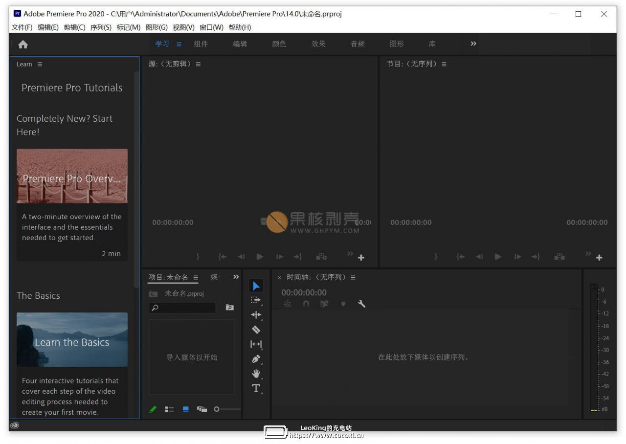Open the 编辑(E) menu
626x444 pixels.
pyautogui.click(x=48, y=27)
